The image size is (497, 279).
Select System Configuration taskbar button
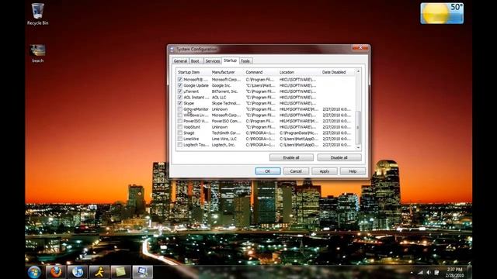tap(142, 272)
